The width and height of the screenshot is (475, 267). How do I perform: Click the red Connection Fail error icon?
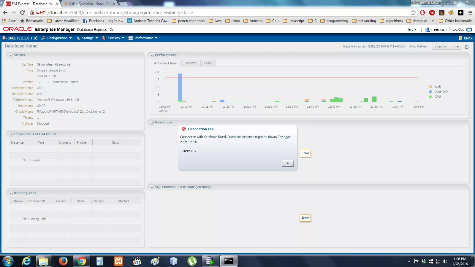(x=183, y=129)
